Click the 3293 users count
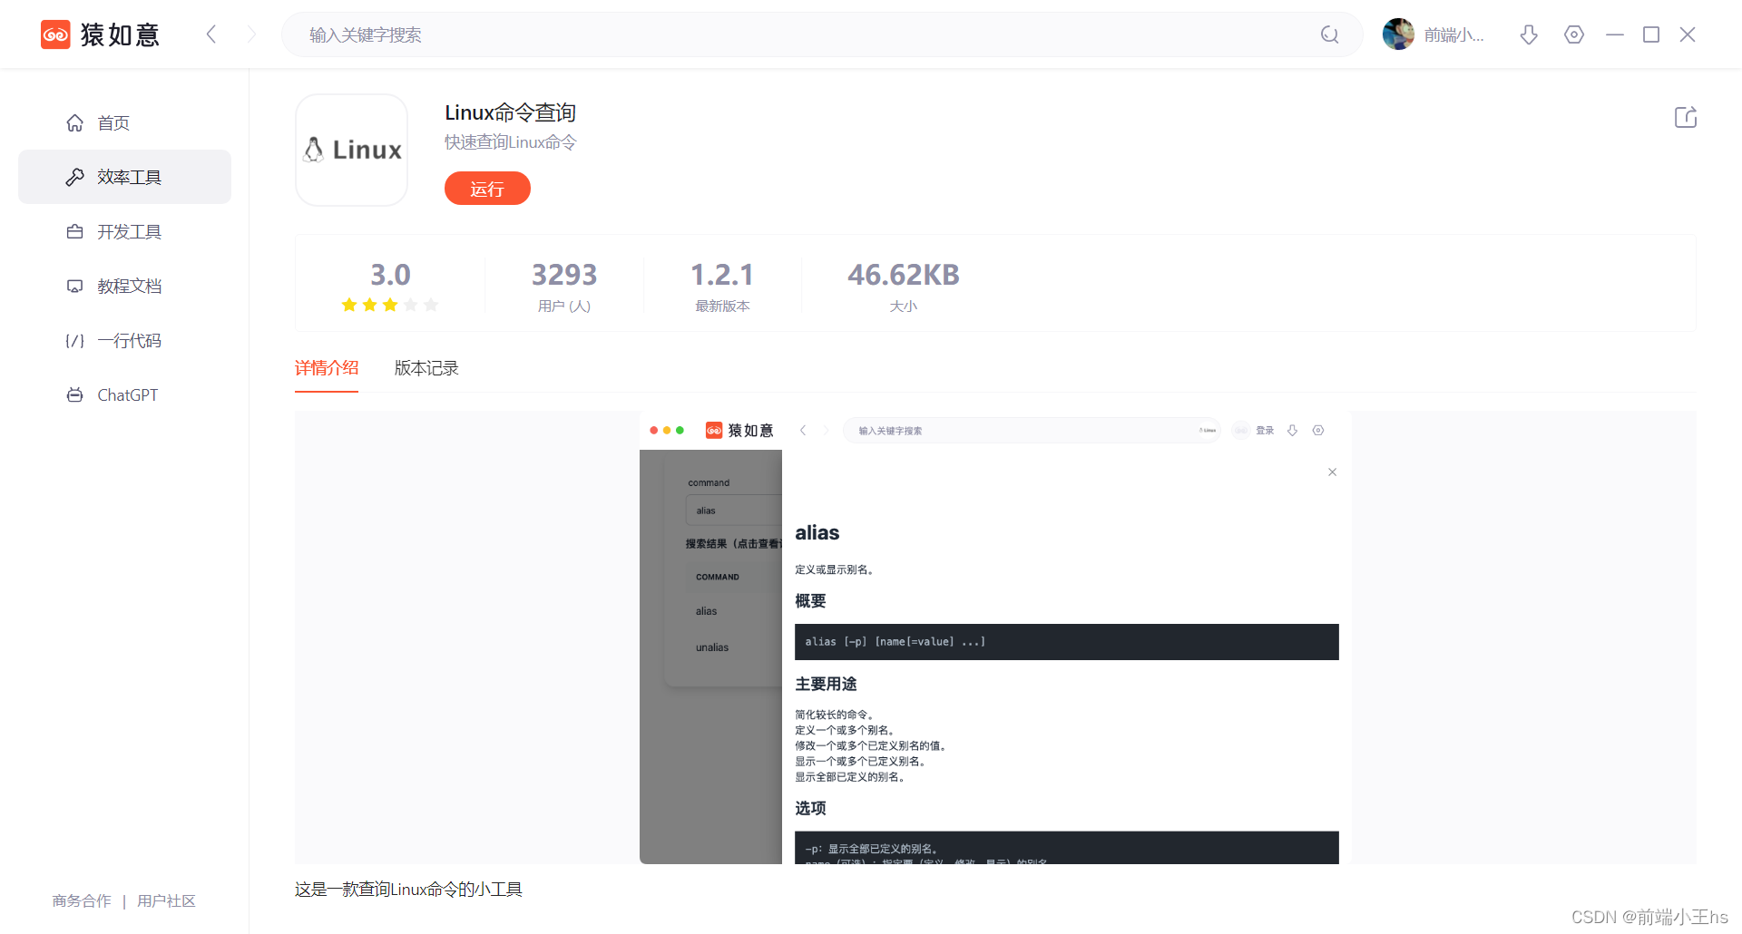This screenshot has width=1742, height=934. click(564, 274)
